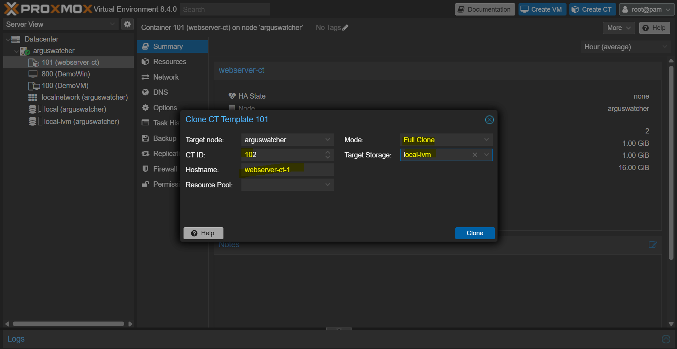Screen dimensions: 677x349
Task: Open the Target Storage dropdown arrow
Action: 486,155
